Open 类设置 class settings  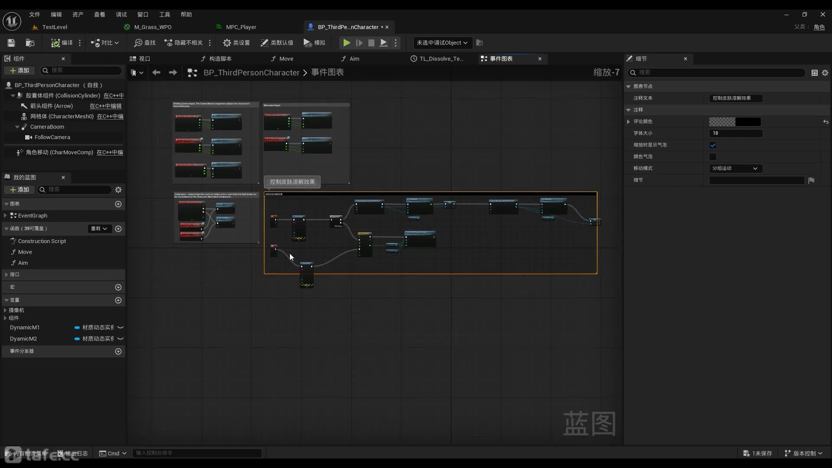coord(236,42)
